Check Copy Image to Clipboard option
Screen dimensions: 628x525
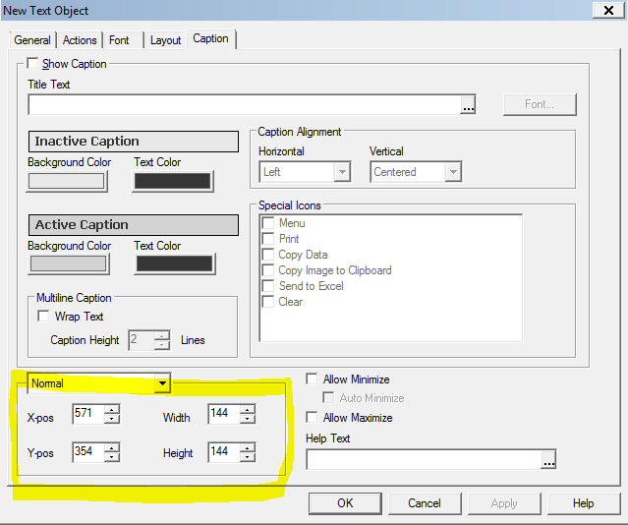pyautogui.click(x=268, y=270)
